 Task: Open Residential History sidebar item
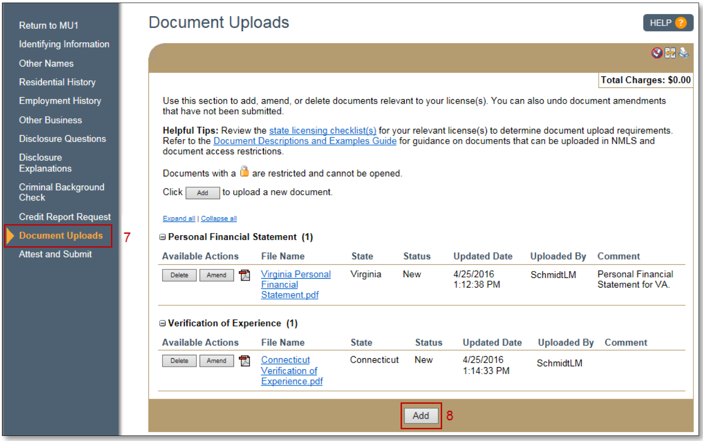pos(57,82)
